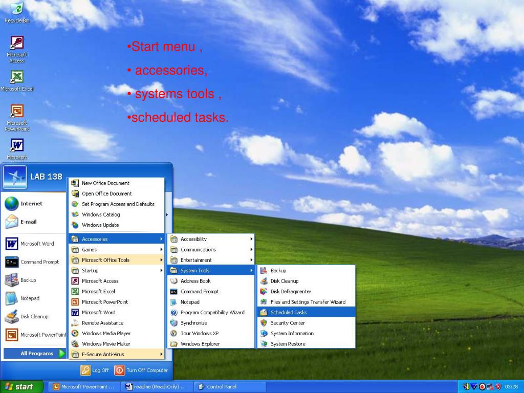Open New Office Document menu entry
The image size is (524, 393).
pos(117,183)
